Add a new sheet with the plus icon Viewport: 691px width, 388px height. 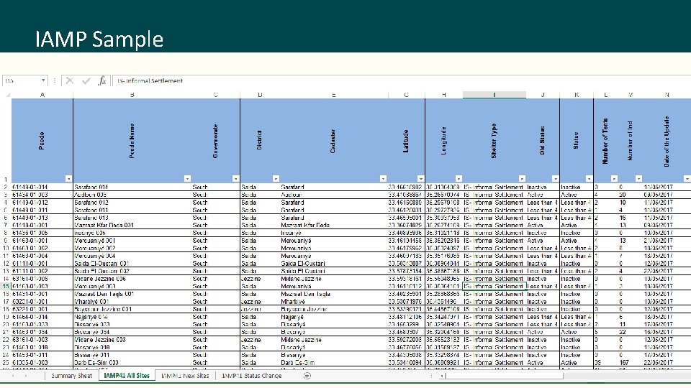(x=307, y=376)
